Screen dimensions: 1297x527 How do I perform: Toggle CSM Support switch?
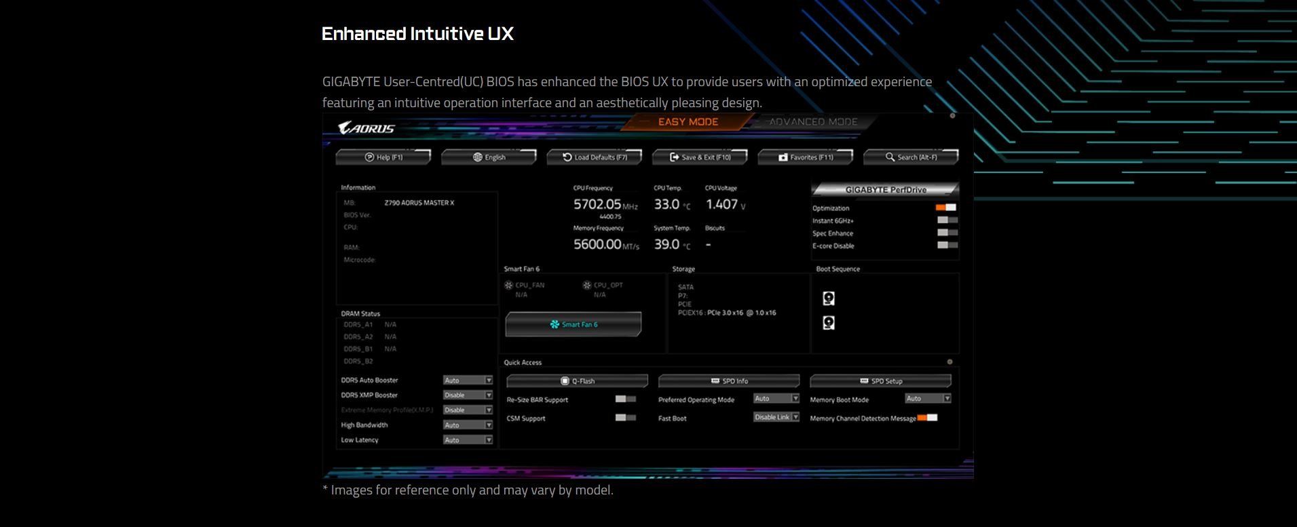tap(625, 418)
